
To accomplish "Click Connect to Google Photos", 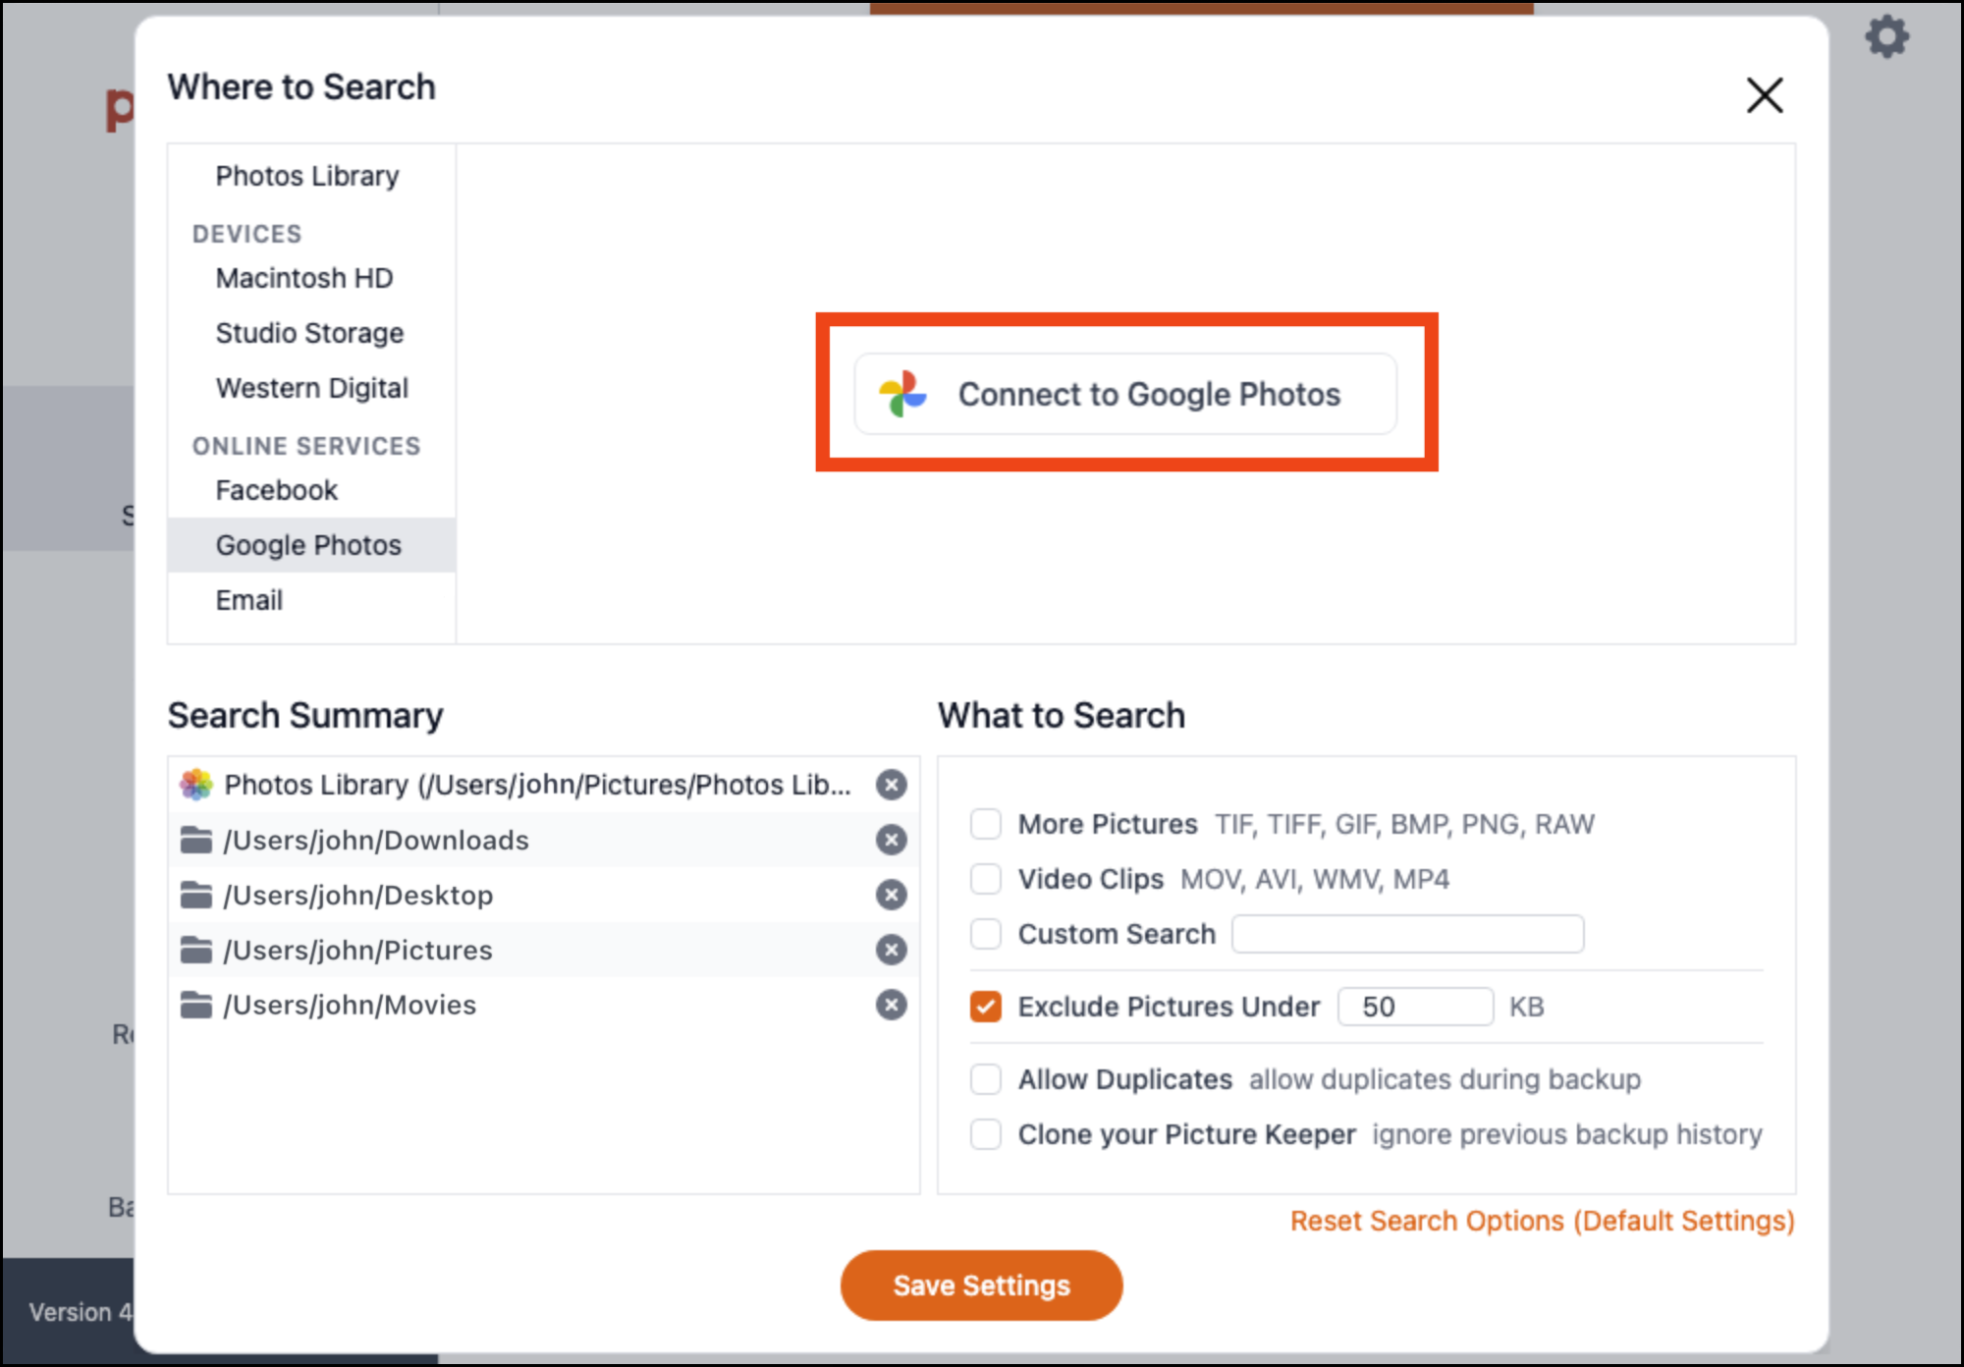I will 1126,394.
